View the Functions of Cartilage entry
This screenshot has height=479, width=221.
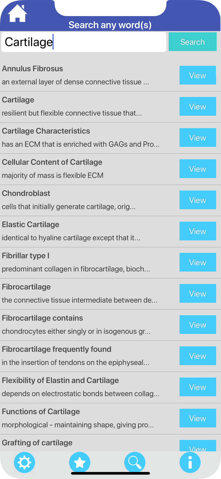(x=197, y=418)
